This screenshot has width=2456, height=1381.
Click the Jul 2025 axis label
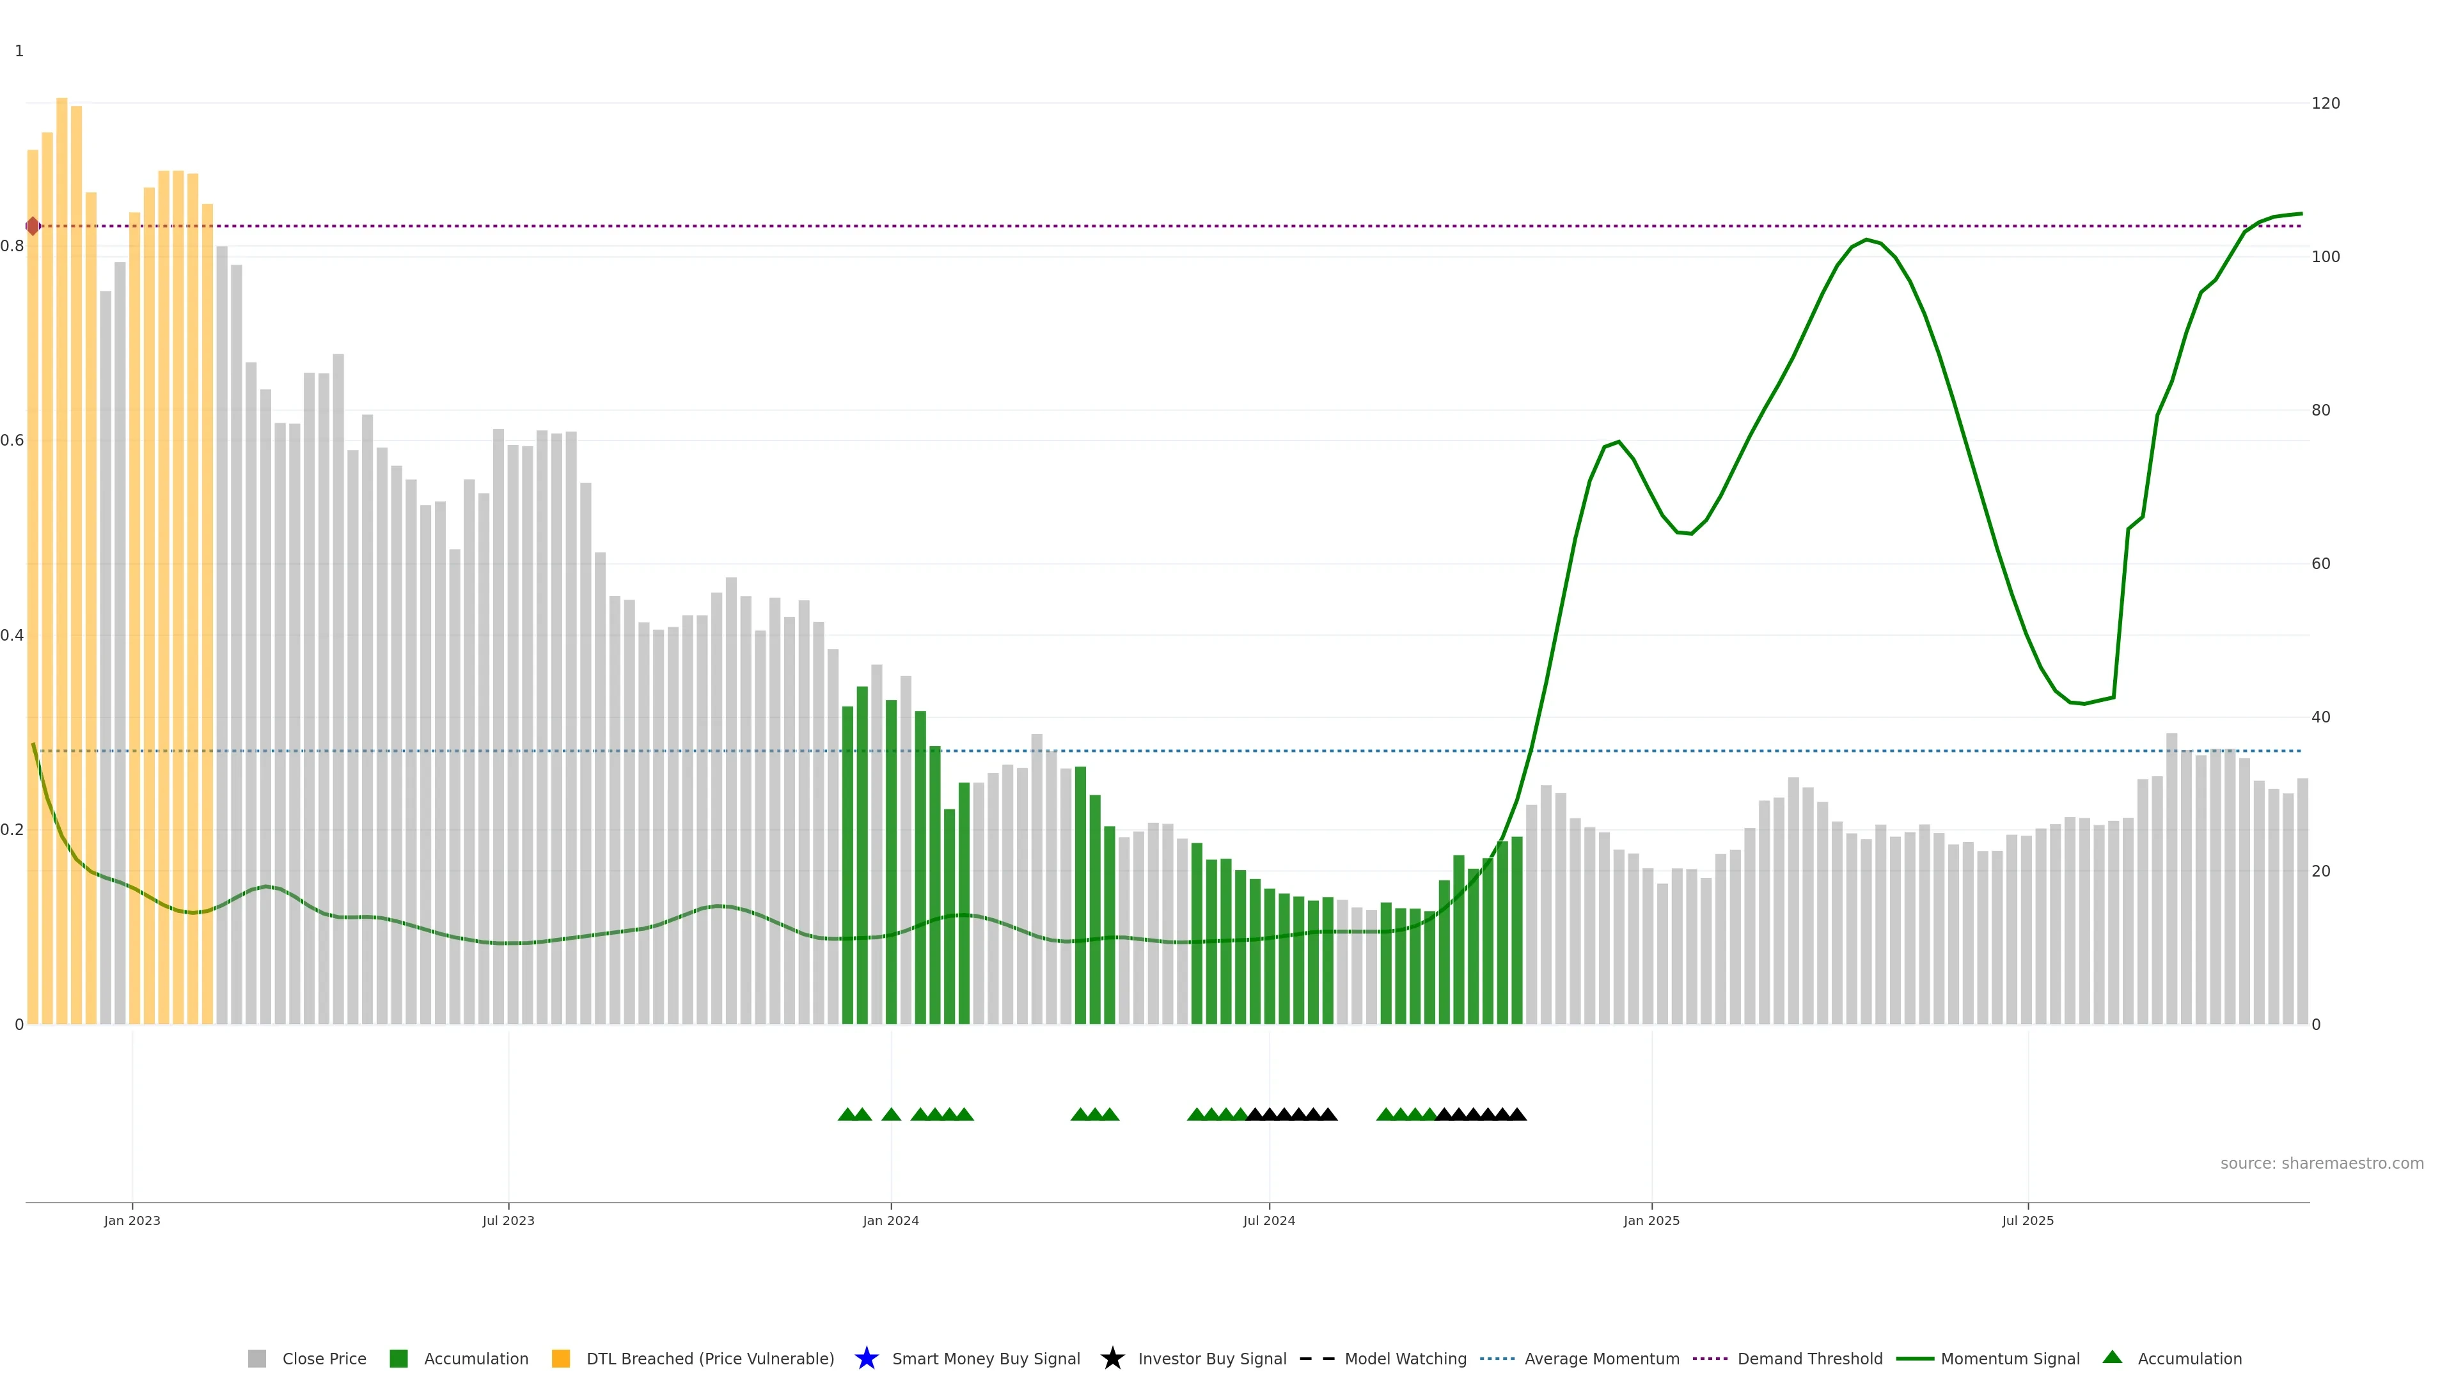(2027, 1221)
